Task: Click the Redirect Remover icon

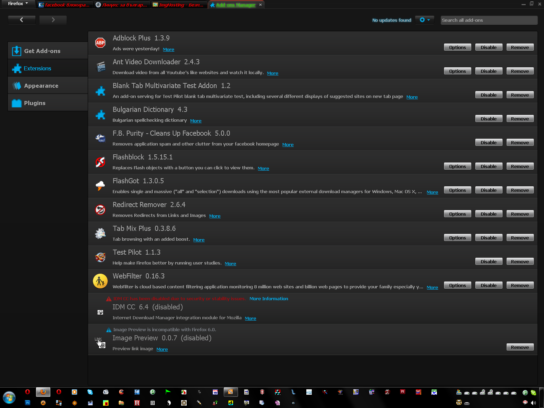Action: [x=100, y=210]
